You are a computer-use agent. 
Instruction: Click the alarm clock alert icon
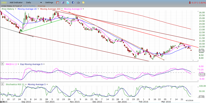click(x=58, y=3)
